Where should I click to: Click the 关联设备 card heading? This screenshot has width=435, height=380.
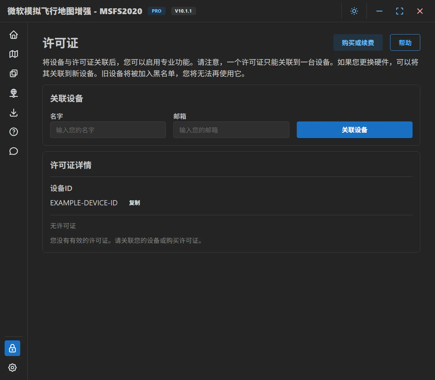[67, 98]
